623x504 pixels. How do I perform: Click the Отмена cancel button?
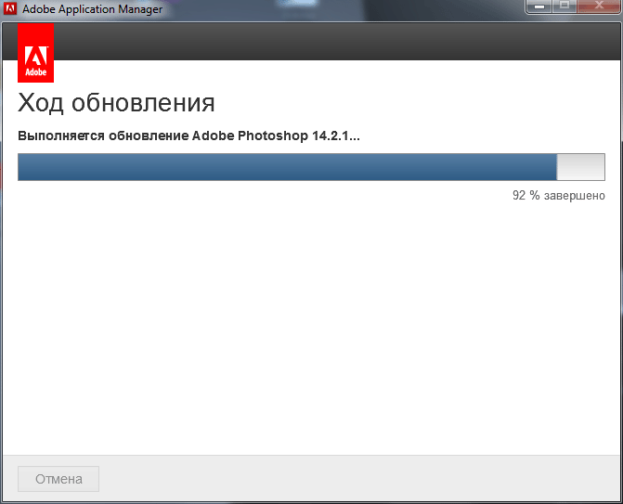58,479
